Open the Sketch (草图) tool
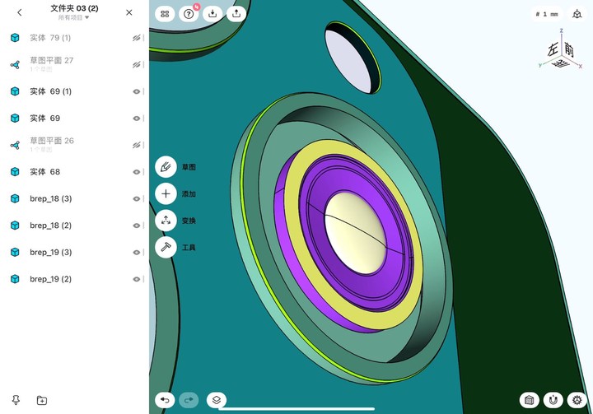 click(166, 167)
